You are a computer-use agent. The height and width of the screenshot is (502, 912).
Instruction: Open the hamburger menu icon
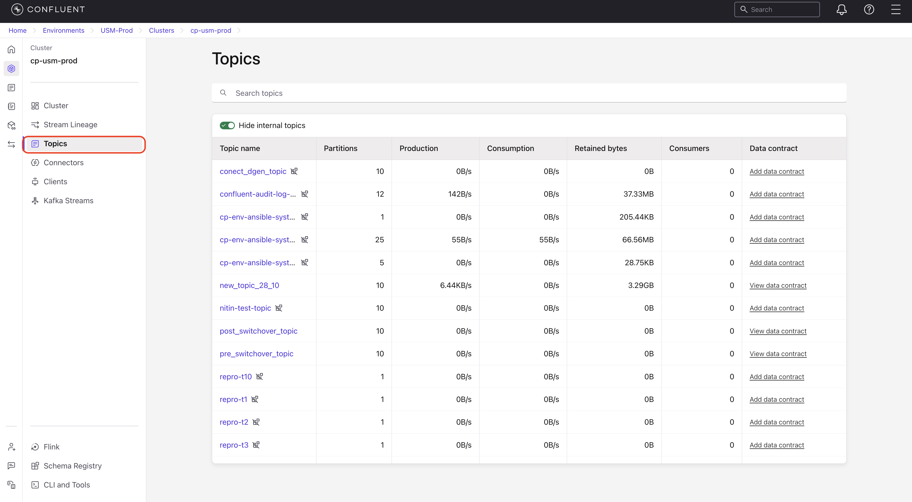click(896, 10)
